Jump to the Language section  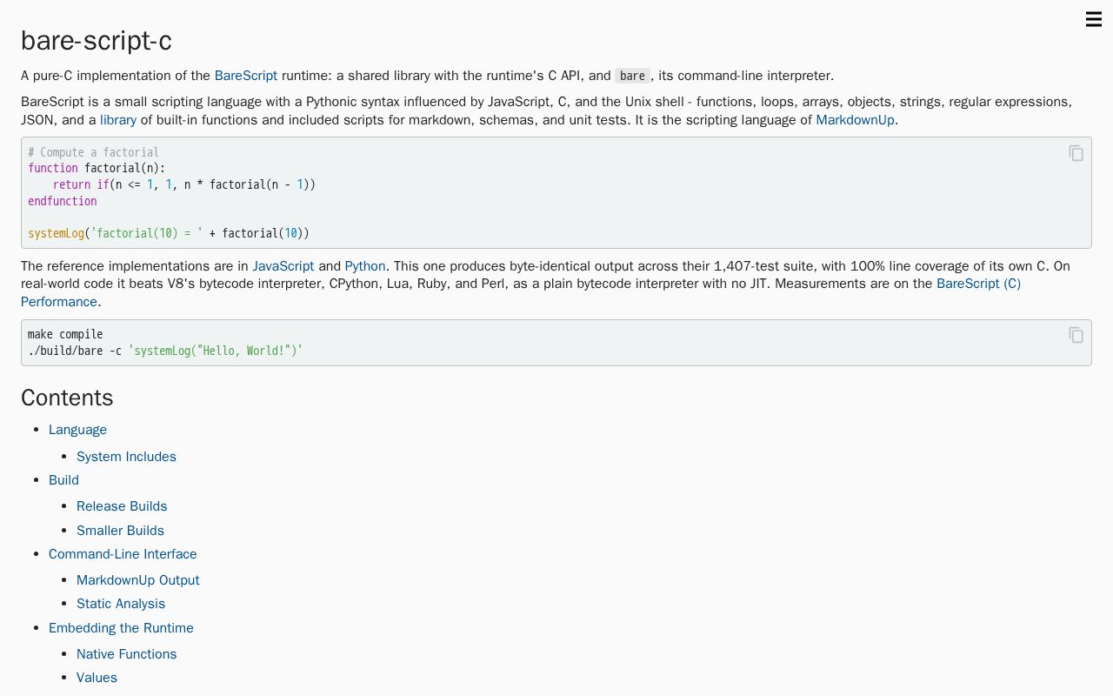click(x=77, y=430)
